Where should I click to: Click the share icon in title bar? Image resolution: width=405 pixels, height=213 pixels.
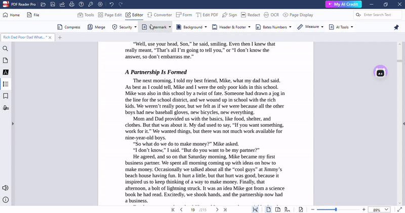click(62, 5)
